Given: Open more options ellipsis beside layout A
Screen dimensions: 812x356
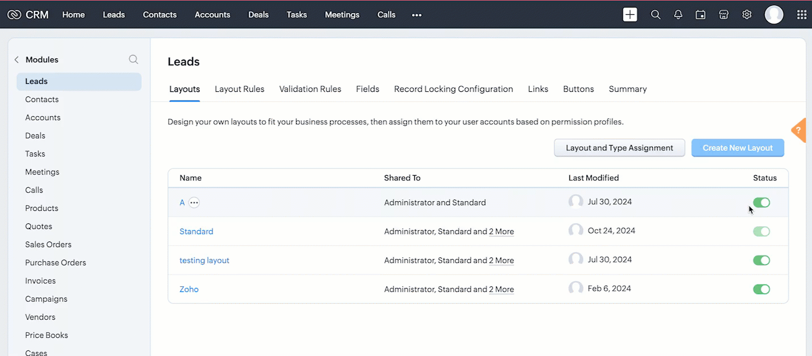Looking at the screenshot, I should click(x=194, y=202).
